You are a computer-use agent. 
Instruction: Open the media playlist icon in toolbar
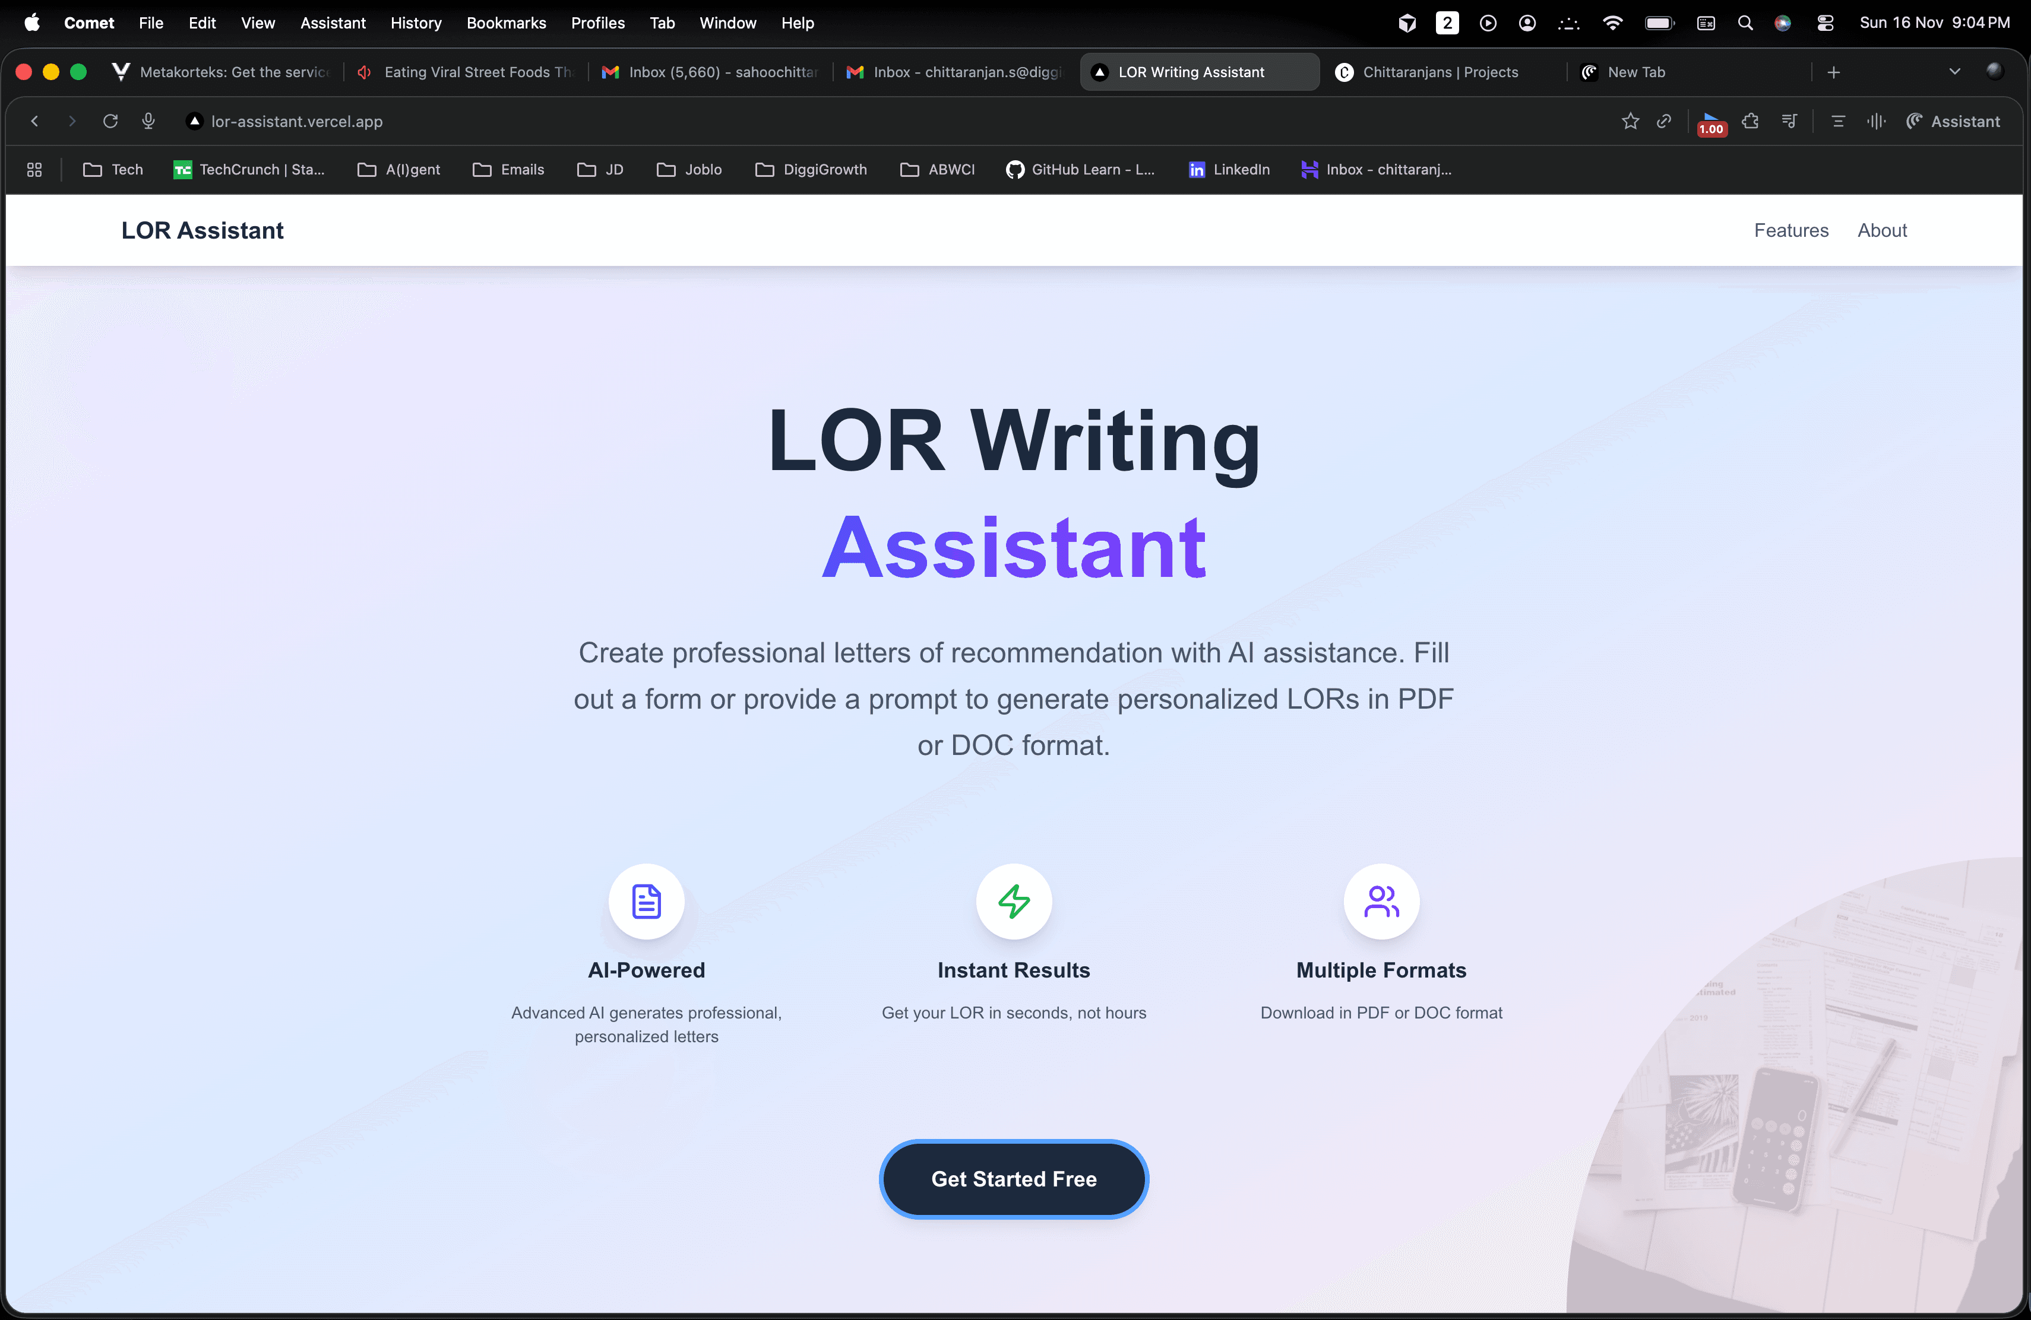(x=1789, y=121)
